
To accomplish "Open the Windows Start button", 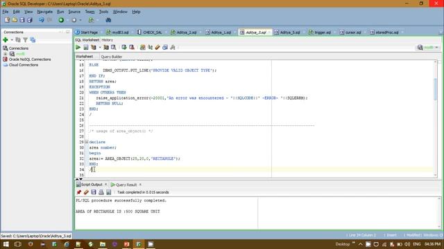I will [6, 244].
